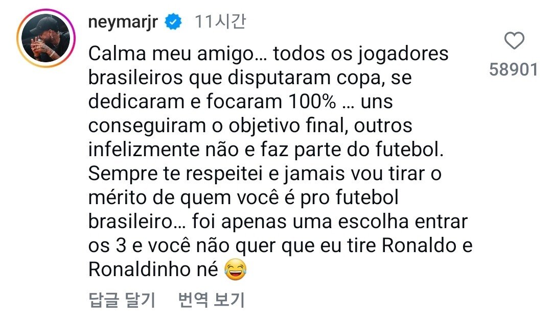This screenshot has height=320, width=552.
Task: Open the neymarjr username link
Action: (124, 23)
